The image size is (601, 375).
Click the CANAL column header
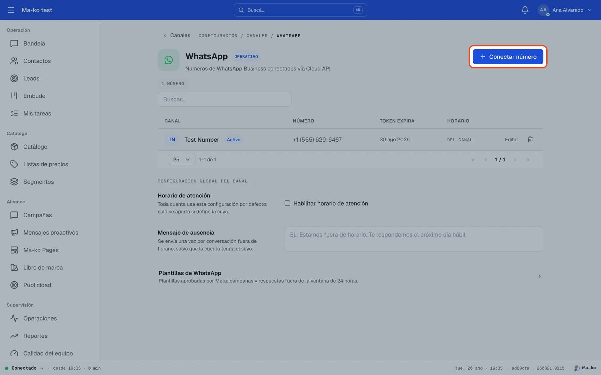[172, 121]
